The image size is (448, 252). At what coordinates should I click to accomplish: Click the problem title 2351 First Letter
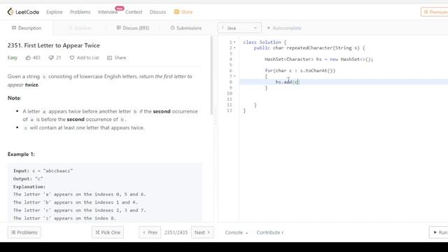(54, 45)
